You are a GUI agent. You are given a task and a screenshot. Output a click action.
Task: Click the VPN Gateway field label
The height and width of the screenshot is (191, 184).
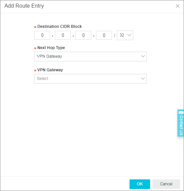50,70
